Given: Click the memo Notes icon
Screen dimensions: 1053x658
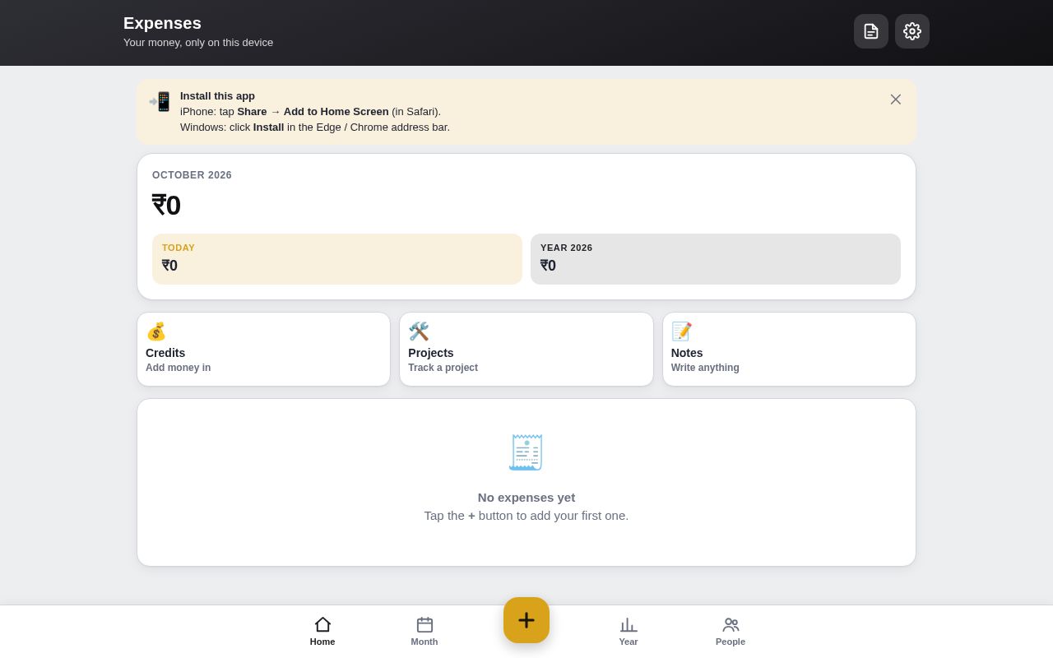Looking at the screenshot, I should pos(682,331).
